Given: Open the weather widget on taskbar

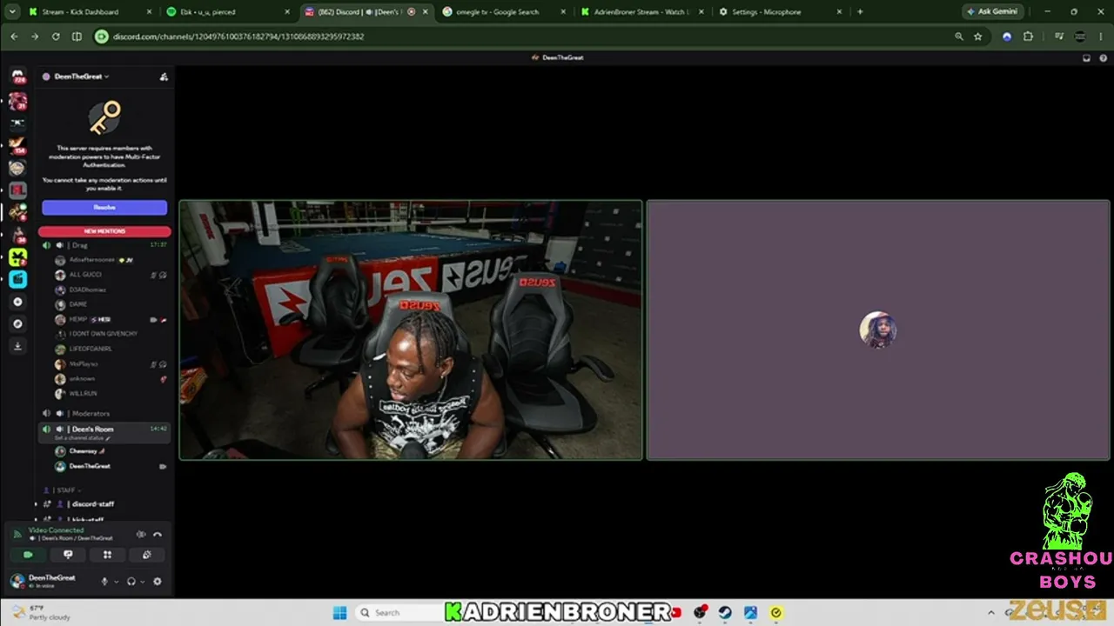Looking at the screenshot, I should click(39, 612).
